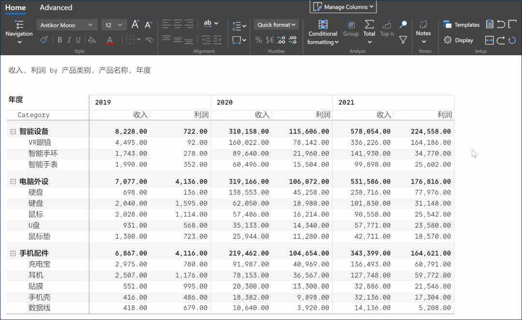Toggle underline formatting

78,40
